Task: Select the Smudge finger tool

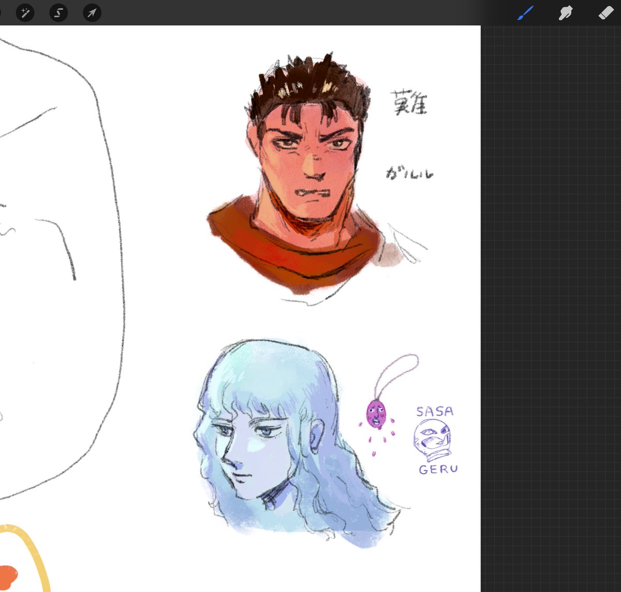Action: click(x=566, y=12)
